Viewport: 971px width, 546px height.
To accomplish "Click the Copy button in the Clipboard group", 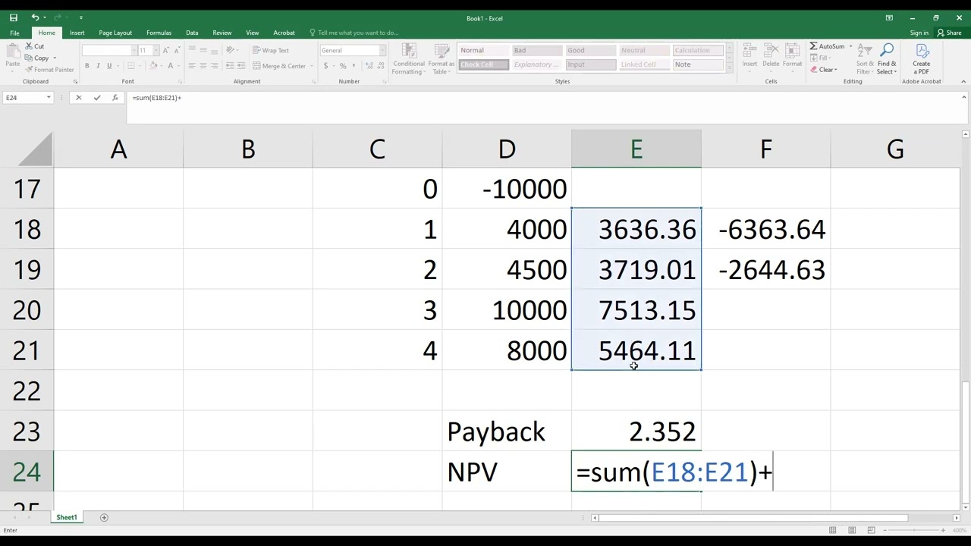I will 37,58.
